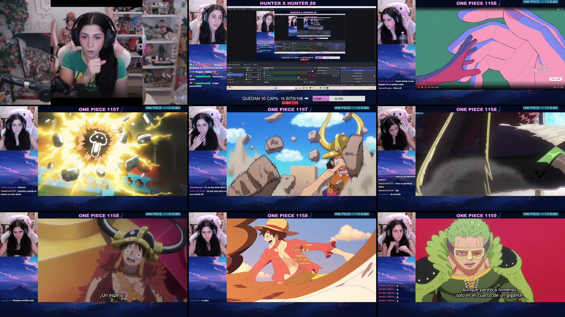Skip to the next episode in the player
The width and height of the screenshot is (565, 317).
pyautogui.click(x=562, y=87)
